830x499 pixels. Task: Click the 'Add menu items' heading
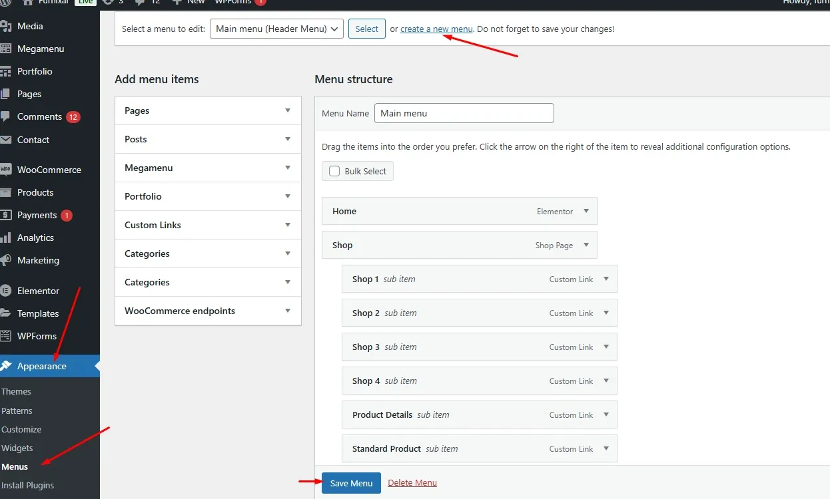coord(157,79)
